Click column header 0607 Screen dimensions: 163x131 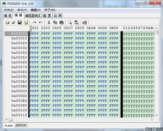pos(68,28)
